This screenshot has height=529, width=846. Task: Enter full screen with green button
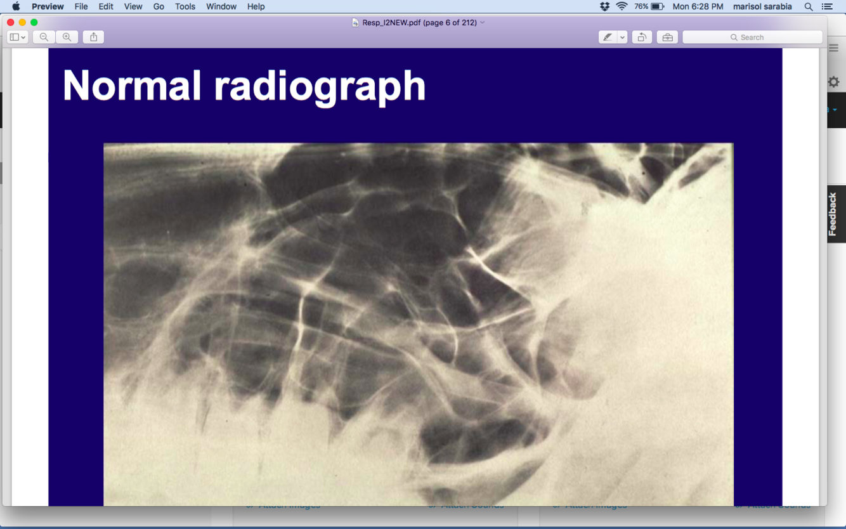coord(34,22)
